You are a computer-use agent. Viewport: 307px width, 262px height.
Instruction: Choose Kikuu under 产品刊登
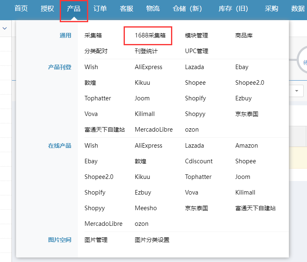142,83
